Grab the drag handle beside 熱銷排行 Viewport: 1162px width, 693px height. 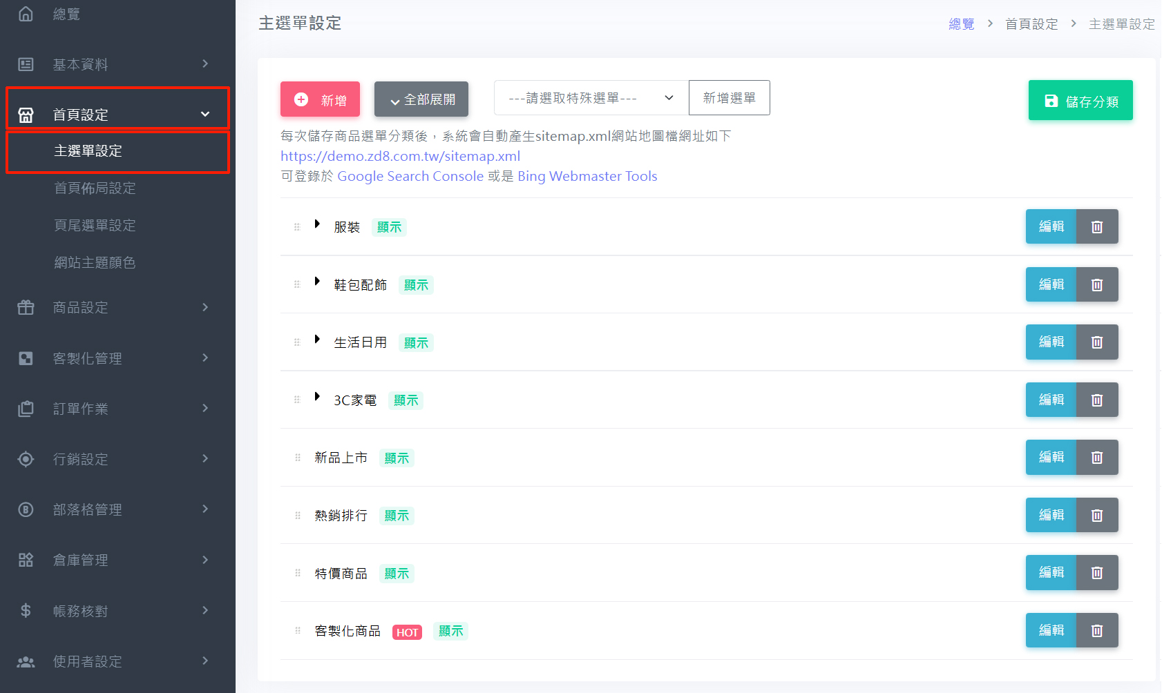pos(297,515)
